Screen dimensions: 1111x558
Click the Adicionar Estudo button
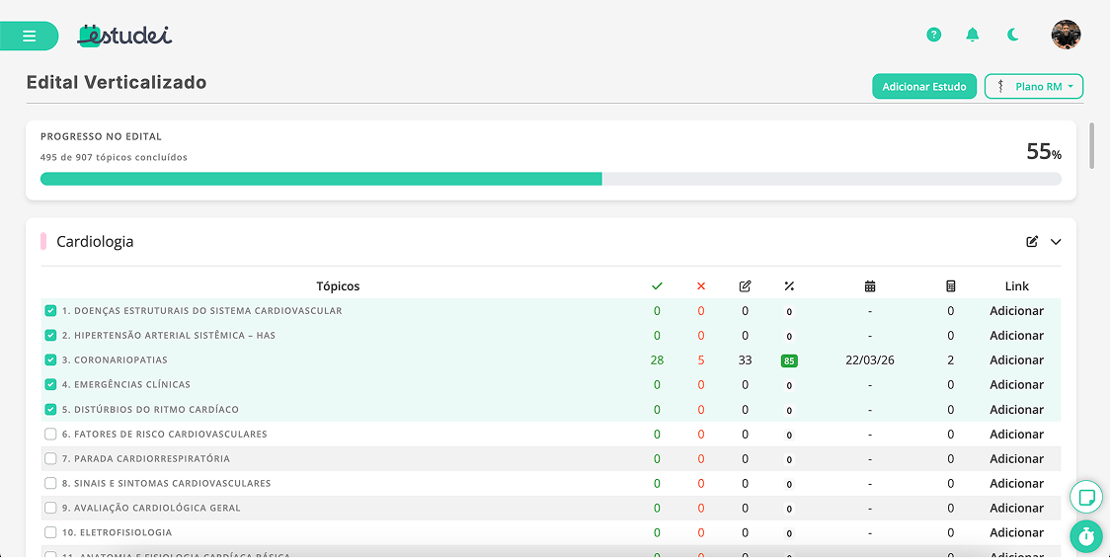pyautogui.click(x=923, y=87)
